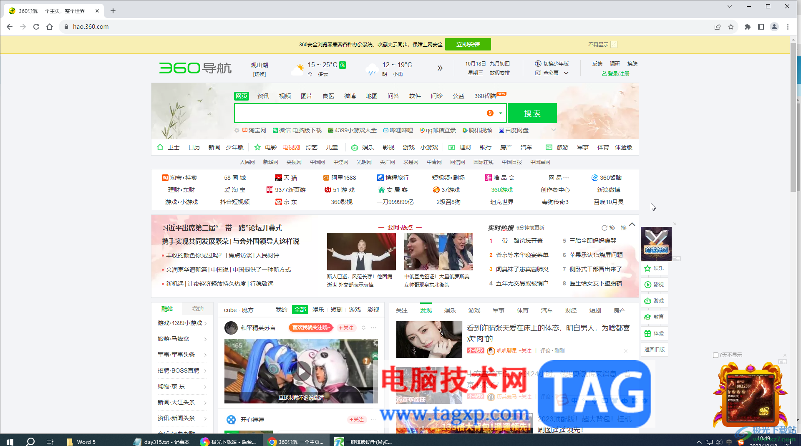Viewport: 801px width, 446px height.
Task: Close the 360导航 browser tab
Action: [x=97, y=11]
